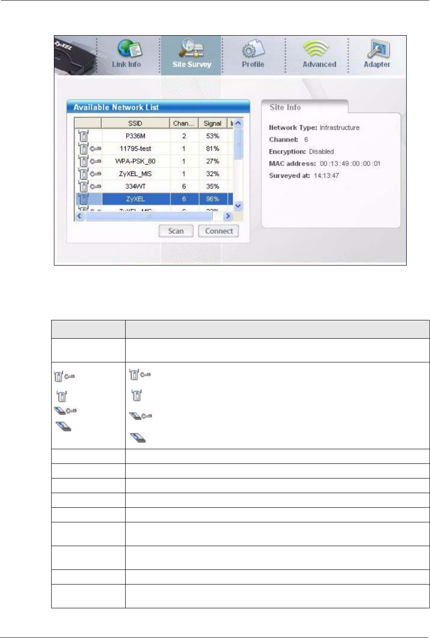Select the 334WT network
This screenshot has width=430, height=638.
(x=154, y=186)
